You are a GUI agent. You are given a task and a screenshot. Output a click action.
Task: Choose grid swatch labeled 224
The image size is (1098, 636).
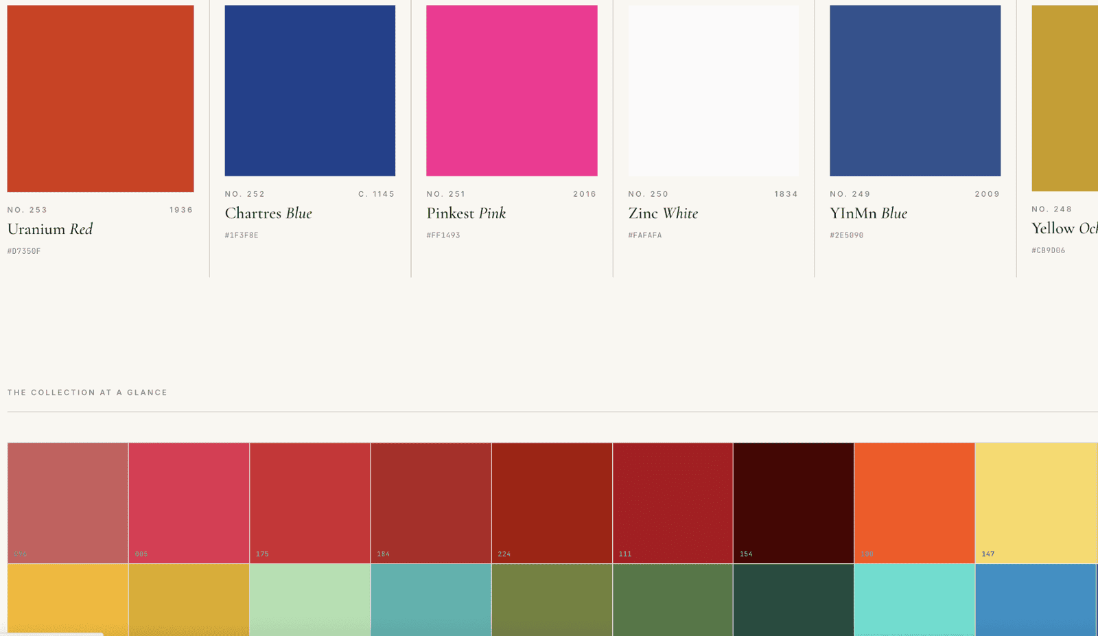[x=552, y=503]
